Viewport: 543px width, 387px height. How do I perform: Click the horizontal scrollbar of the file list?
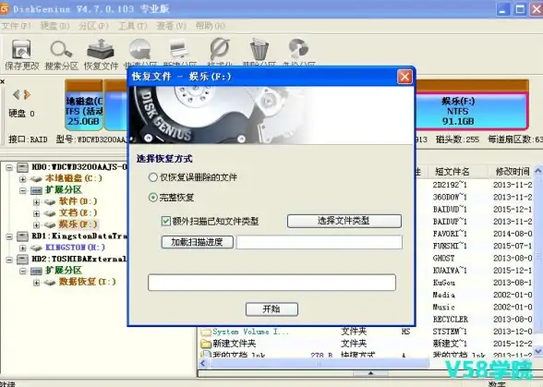coord(319,363)
